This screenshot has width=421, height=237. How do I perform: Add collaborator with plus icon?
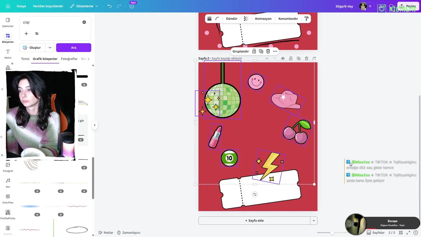[x=370, y=6]
